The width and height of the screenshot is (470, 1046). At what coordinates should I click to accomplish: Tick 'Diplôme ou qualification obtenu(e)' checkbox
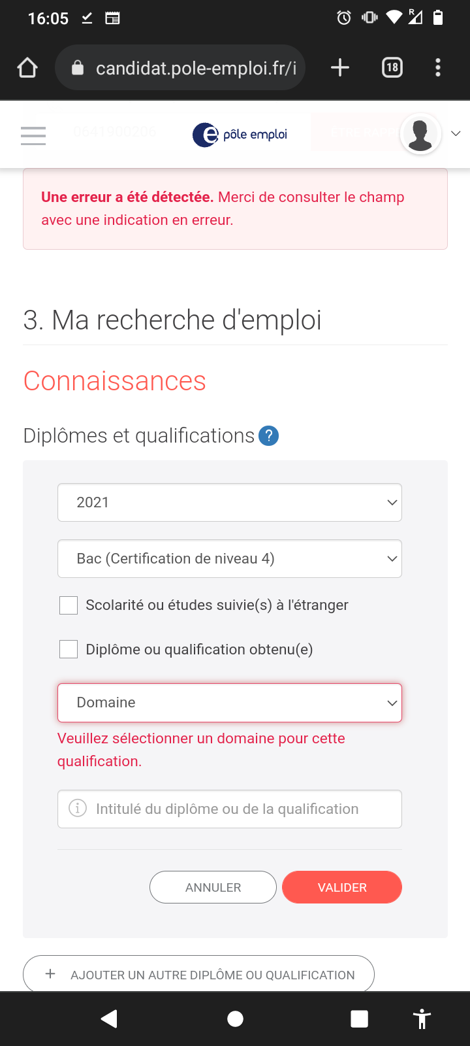pos(69,649)
